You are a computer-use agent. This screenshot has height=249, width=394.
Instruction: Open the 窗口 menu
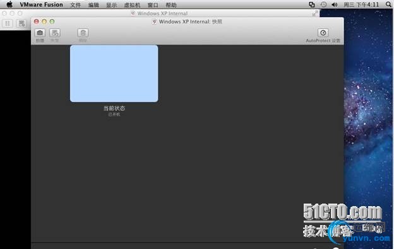tap(153, 5)
